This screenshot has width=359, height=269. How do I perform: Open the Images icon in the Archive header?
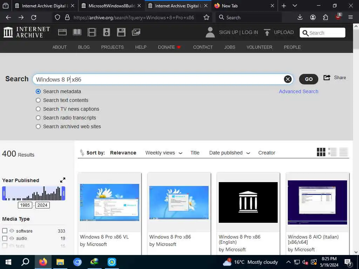click(x=136, y=32)
